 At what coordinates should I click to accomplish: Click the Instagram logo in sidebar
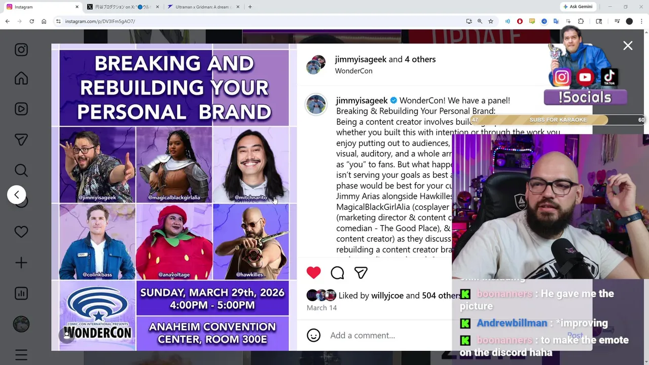click(21, 50)
